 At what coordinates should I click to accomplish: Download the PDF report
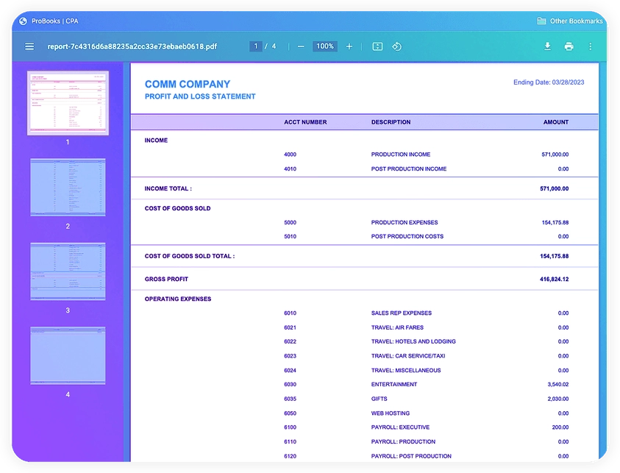[547, 46]
